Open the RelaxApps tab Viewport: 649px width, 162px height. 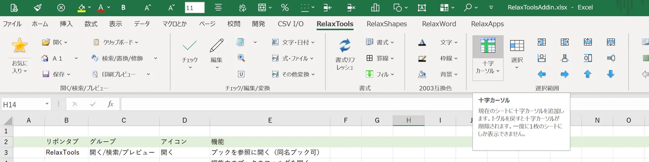point(487,24)
